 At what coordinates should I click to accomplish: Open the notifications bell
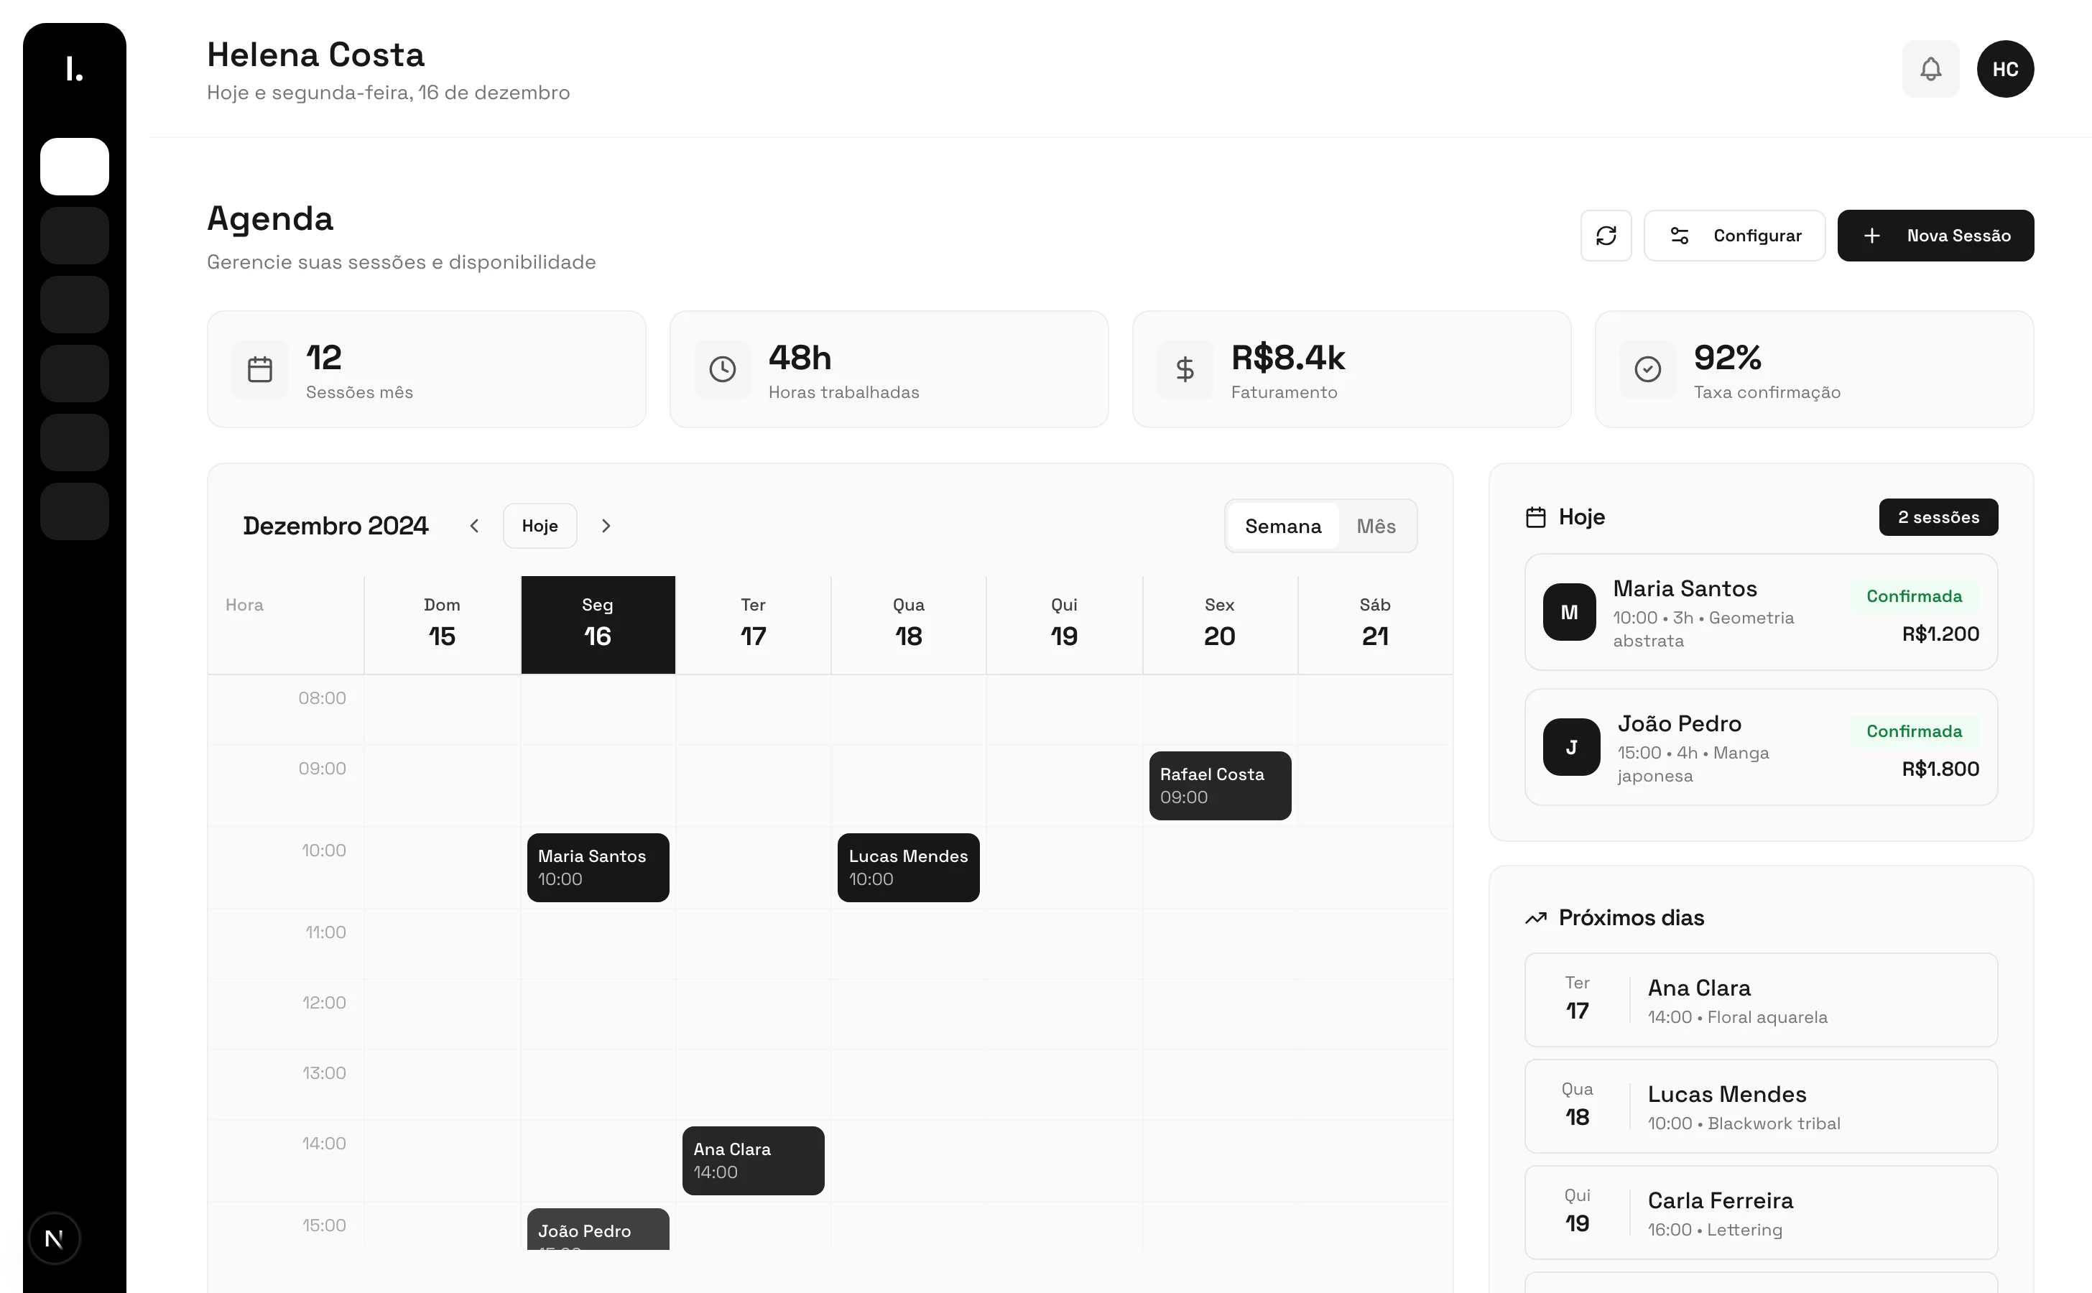(x=1930, y=68)
